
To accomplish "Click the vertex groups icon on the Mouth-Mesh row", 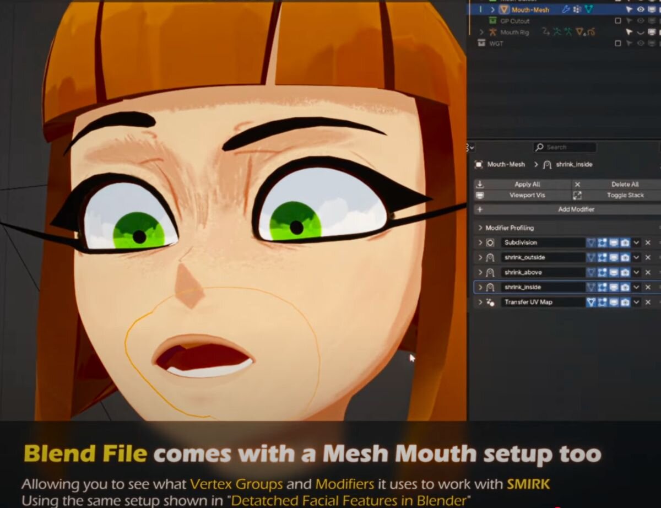I will click(x=577, y=9).
